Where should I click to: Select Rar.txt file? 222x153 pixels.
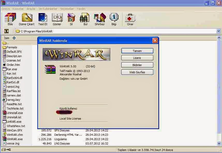[x=9, y=74]
